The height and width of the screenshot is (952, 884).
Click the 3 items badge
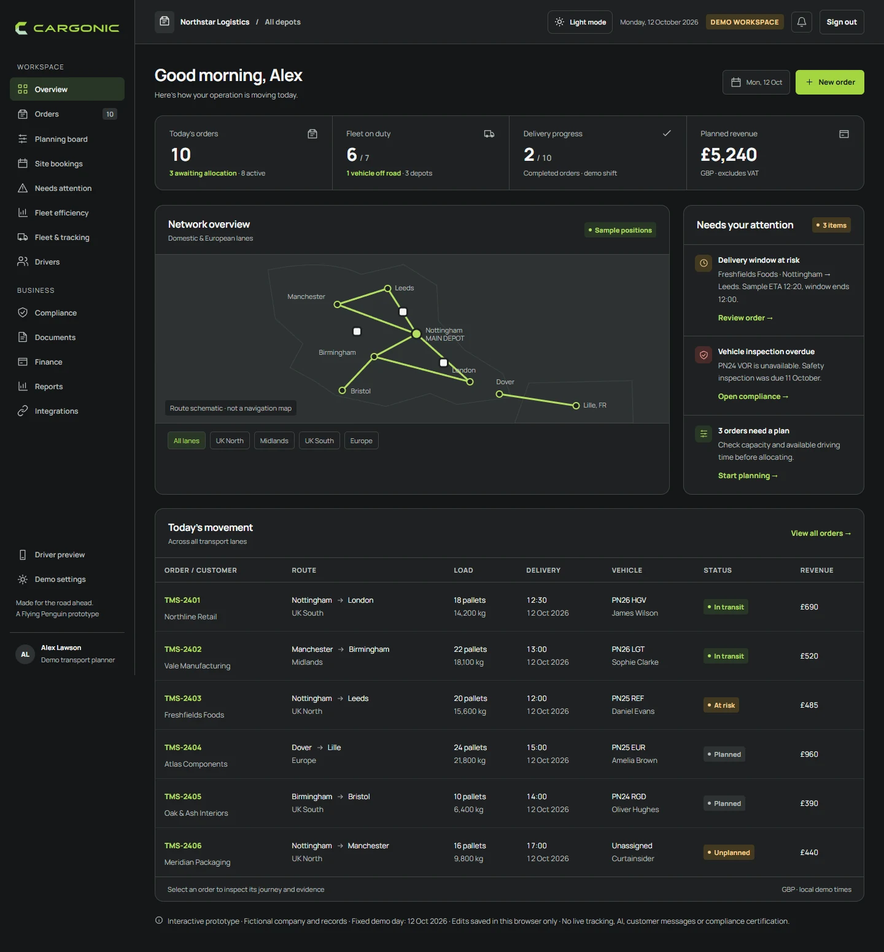point(831,225)
